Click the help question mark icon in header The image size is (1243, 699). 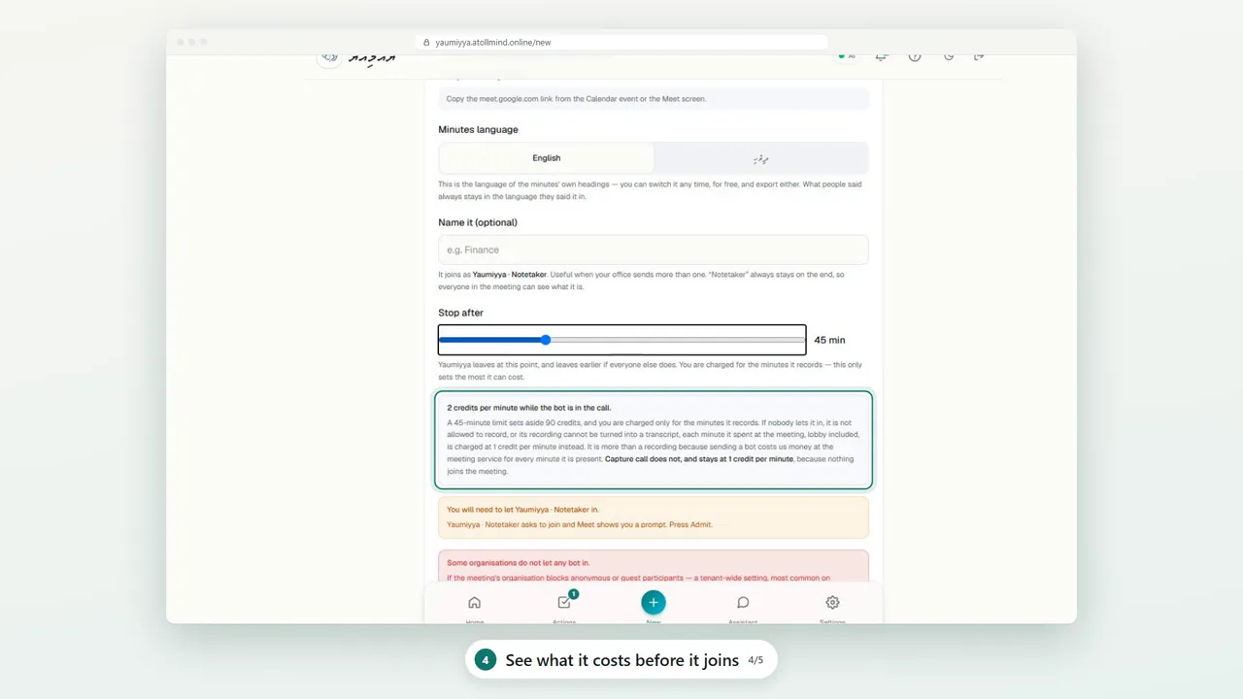pyautogui.click(x=915, y=56)
